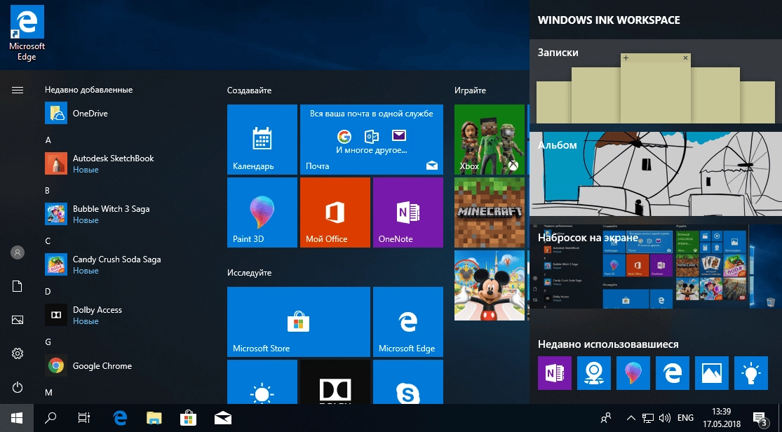Open Bubble Witch 3 Saga app
This screenshot has width=782, height=432.
(124, 214)
